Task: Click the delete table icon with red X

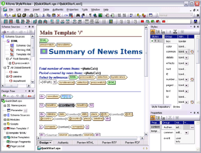Action: [x=11, y=21]
